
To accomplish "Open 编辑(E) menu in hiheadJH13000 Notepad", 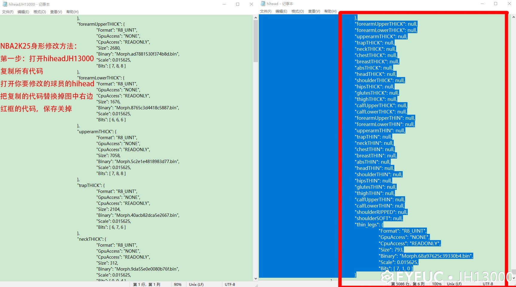I will pyautogui.click(x=23, y=12).
